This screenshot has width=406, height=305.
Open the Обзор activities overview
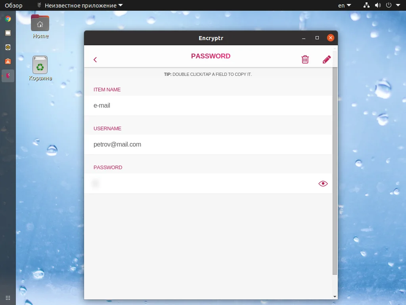pyautogui.click(x=13, y=6)
